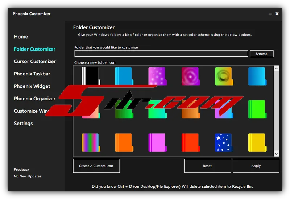This screenshot has width=290, height=199.
Task: Minimize the Phoenix Customizer window
Action: (270, 14)
